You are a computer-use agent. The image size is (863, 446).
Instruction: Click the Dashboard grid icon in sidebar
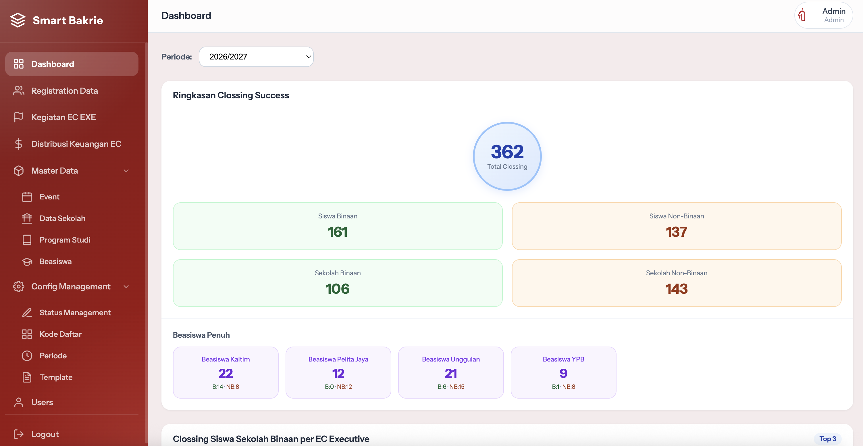(x=19, y=64)
